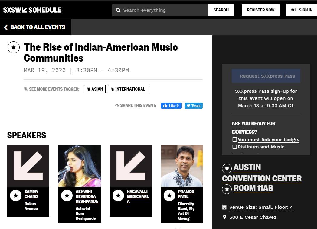Star speaker Sammy Chand

pyautogui.click(x=16, y=196)
